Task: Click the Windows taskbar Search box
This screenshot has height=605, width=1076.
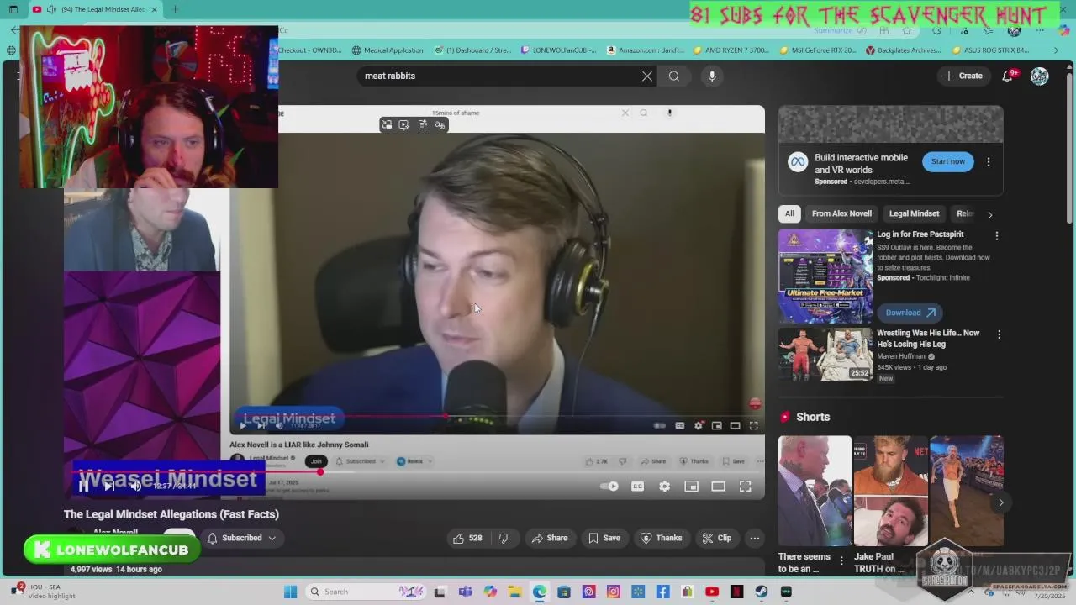Action: coord(364,592)
